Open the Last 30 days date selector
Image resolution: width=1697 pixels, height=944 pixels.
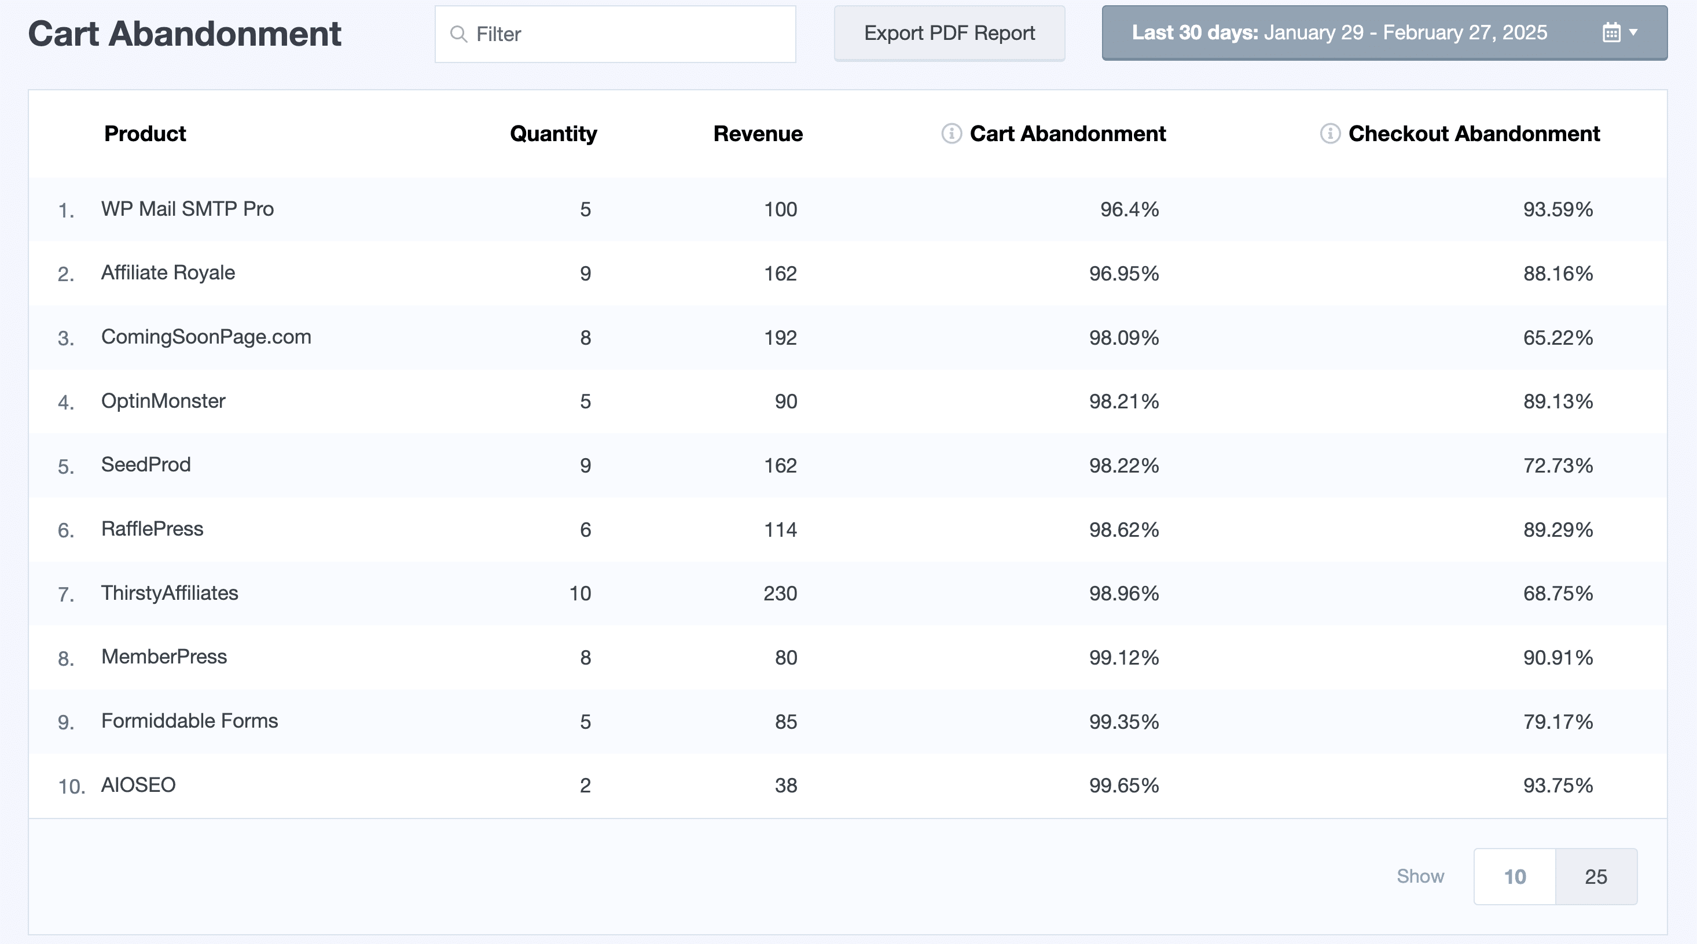tap(1339, 33)
